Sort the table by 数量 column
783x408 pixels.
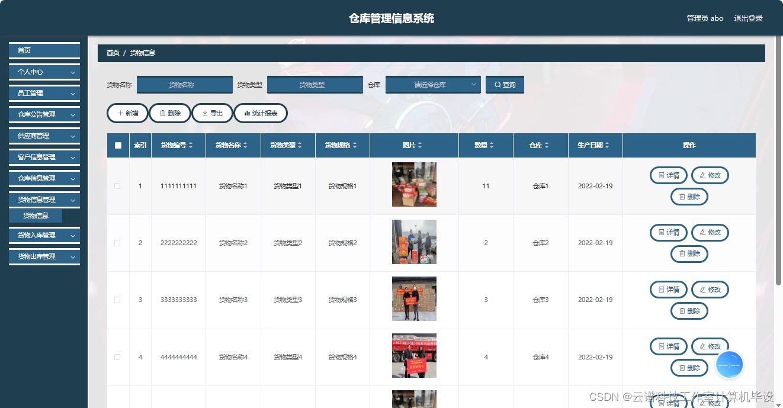[x=486, y=144]
